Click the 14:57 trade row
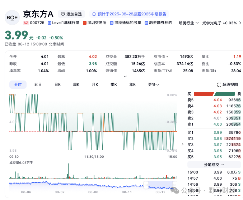The image size is (243, 200). pyautogui.click(x=214, y=179)
